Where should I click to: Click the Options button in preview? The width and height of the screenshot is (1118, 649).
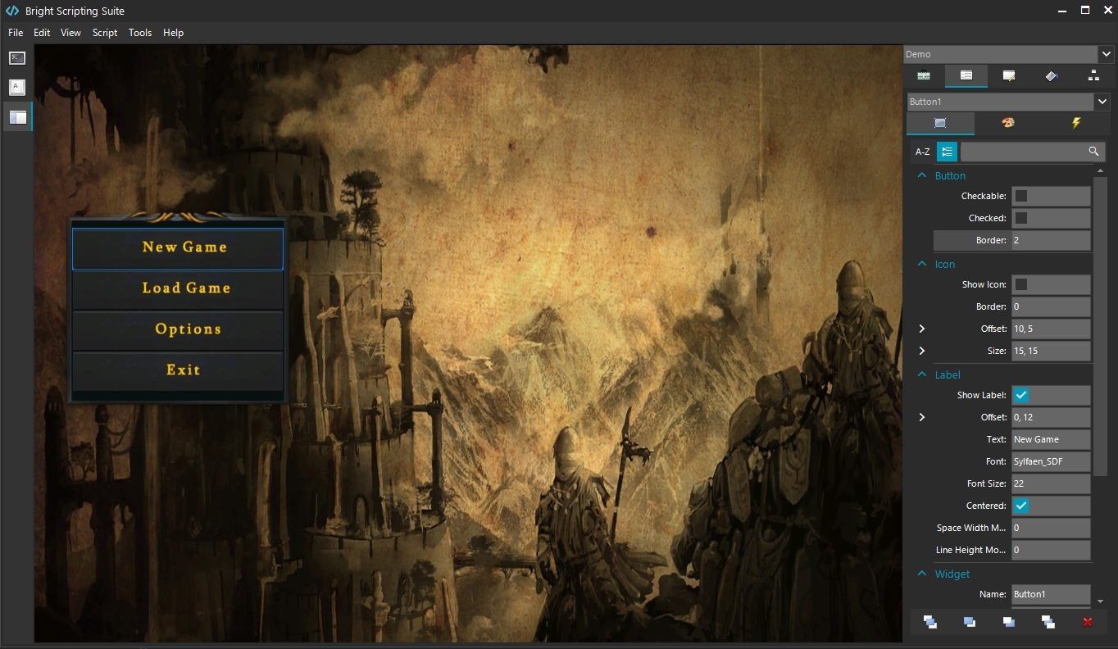[178, 330]
